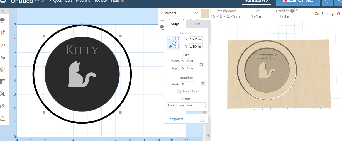
Task: Select the Shapes tool in left sidebar
Action: coord(3,20)
